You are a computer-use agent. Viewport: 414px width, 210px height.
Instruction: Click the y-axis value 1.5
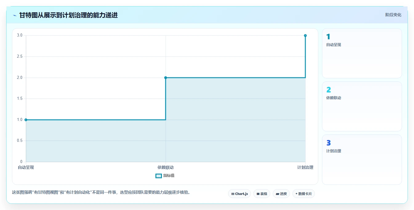pos(20,99)
